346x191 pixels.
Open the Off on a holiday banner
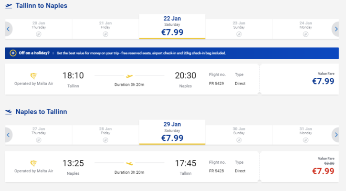(x=172, y=53)
